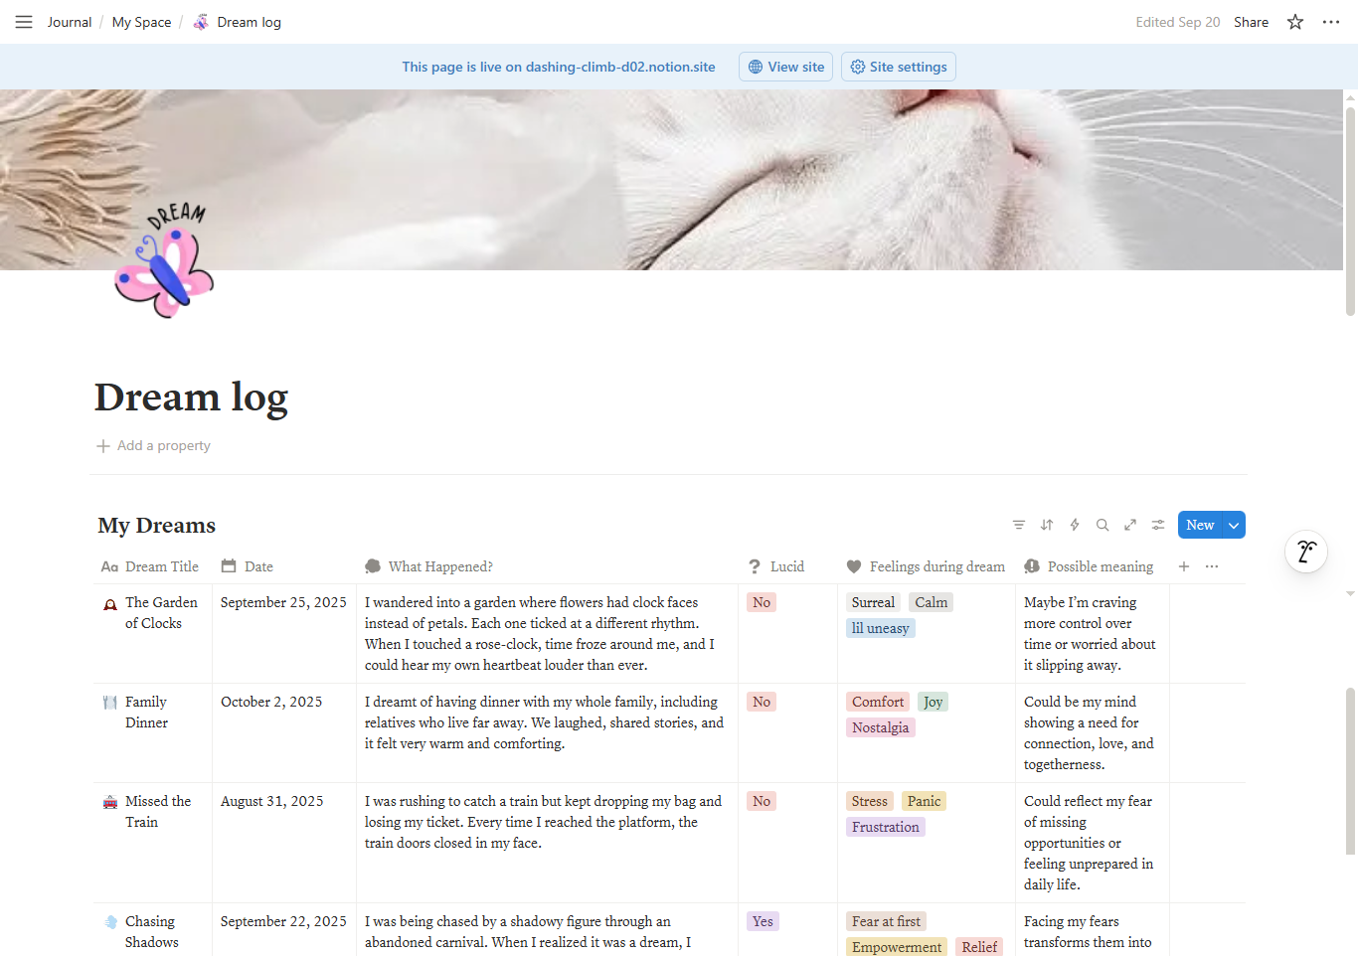This screenshot has width=1358, height=956.
Task: Click the View site button
Action: pyautogui.click(x=785, y=67)
